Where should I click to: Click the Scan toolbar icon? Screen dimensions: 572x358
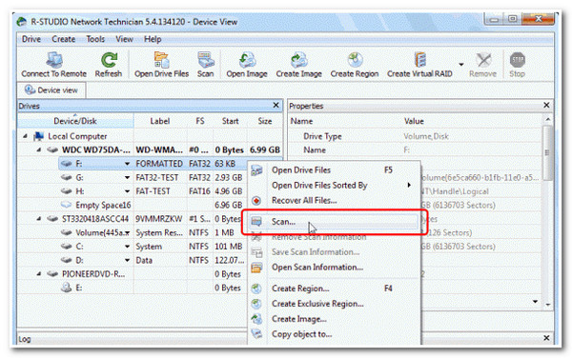tap(205, 65)
